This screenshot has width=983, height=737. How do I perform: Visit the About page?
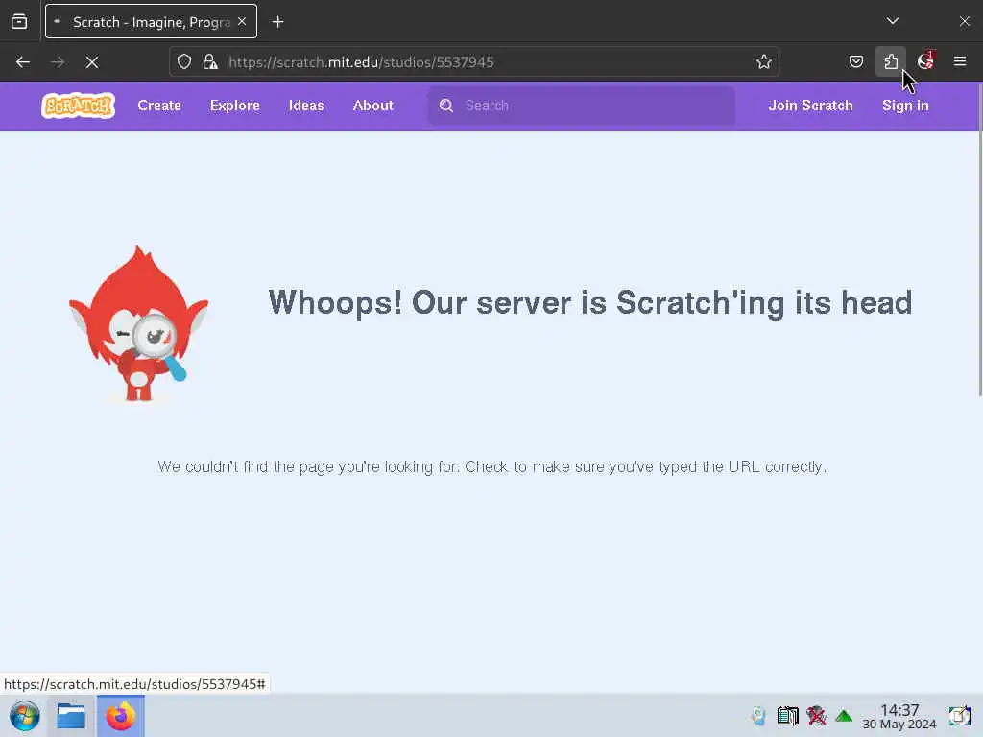(x=373, y=106)
